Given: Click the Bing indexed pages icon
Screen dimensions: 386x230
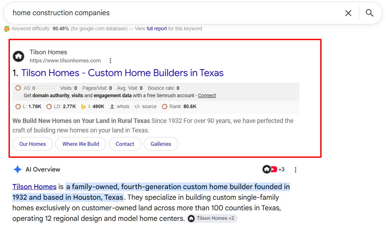Looking at the screenshot, I should pos(83,107).
